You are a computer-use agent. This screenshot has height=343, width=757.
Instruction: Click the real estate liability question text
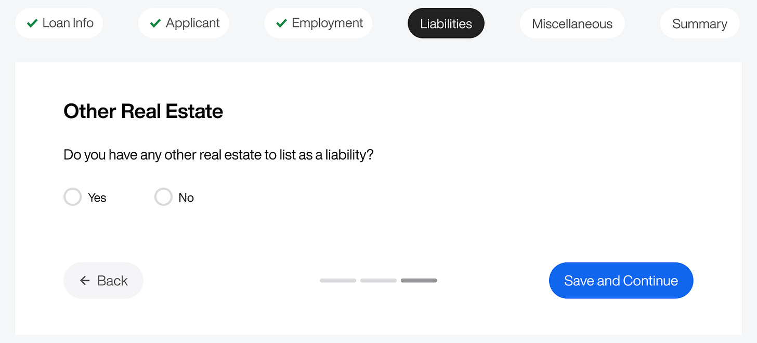[218, 155]
